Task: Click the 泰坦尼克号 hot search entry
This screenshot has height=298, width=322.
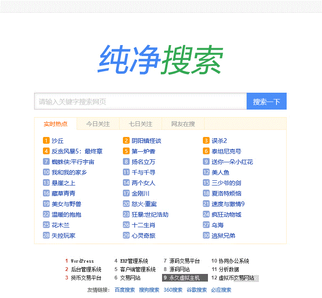Action: point(226,151)
